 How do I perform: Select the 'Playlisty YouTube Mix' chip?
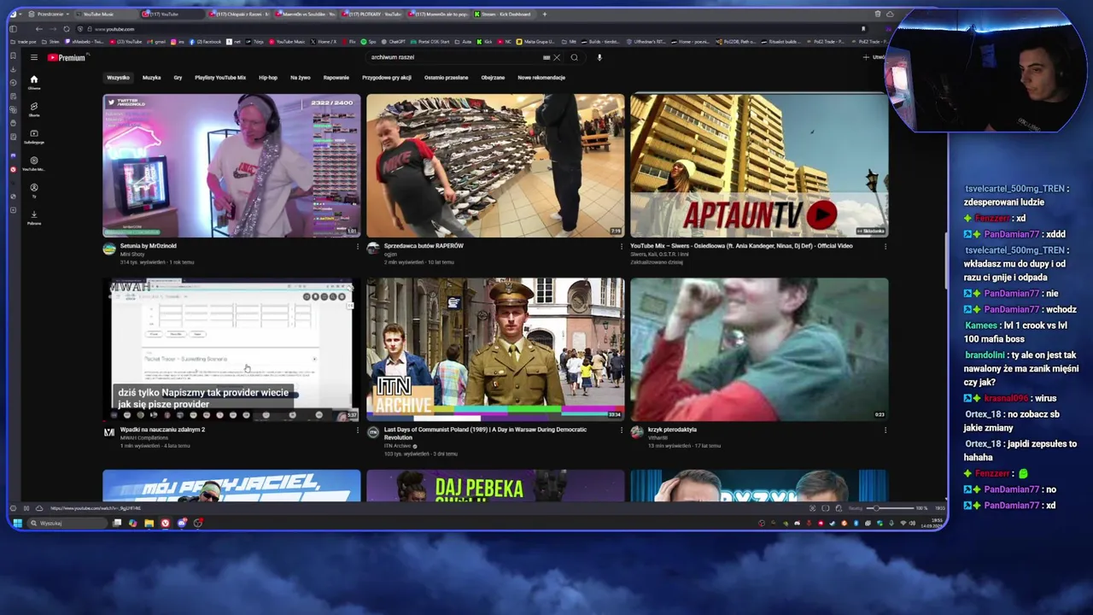tap(220, 78)
